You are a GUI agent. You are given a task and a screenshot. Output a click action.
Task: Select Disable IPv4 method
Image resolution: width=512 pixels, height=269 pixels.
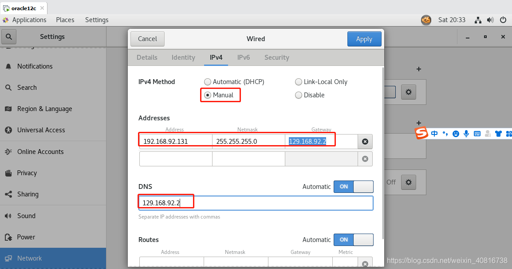pos(310,95)
